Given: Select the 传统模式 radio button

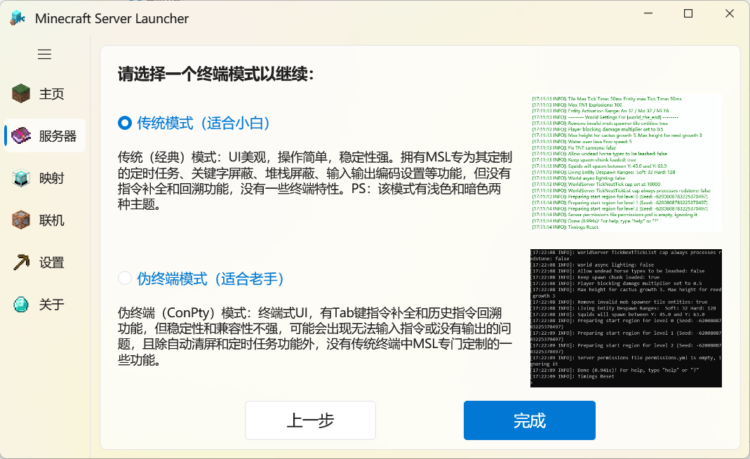Looking at the screenshot, I should [x=124, y=121].
